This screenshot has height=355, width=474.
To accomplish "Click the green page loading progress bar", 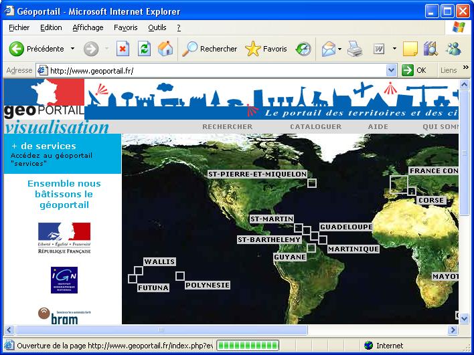I will [248, 346].
